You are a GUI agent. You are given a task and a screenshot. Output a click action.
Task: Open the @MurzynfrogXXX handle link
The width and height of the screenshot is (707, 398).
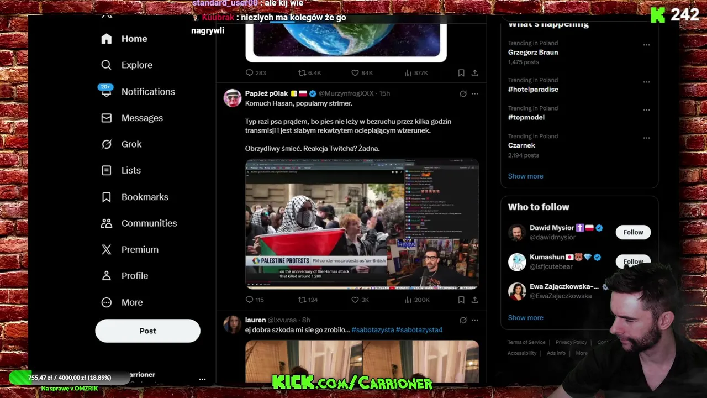click(346, 93)
